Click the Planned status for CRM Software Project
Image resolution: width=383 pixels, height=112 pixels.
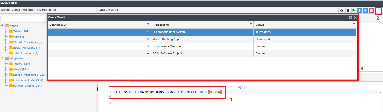tap(305, 53)
